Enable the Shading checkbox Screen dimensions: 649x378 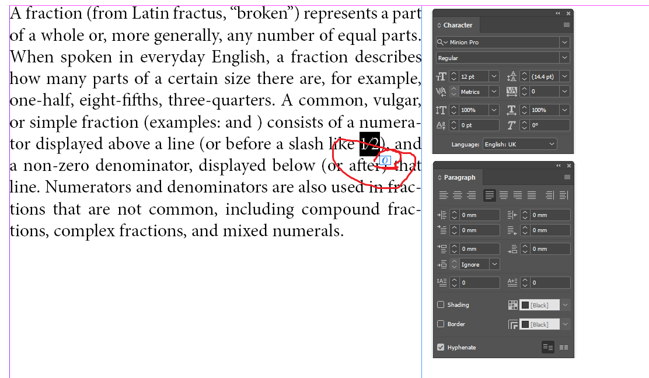[441, 304]
